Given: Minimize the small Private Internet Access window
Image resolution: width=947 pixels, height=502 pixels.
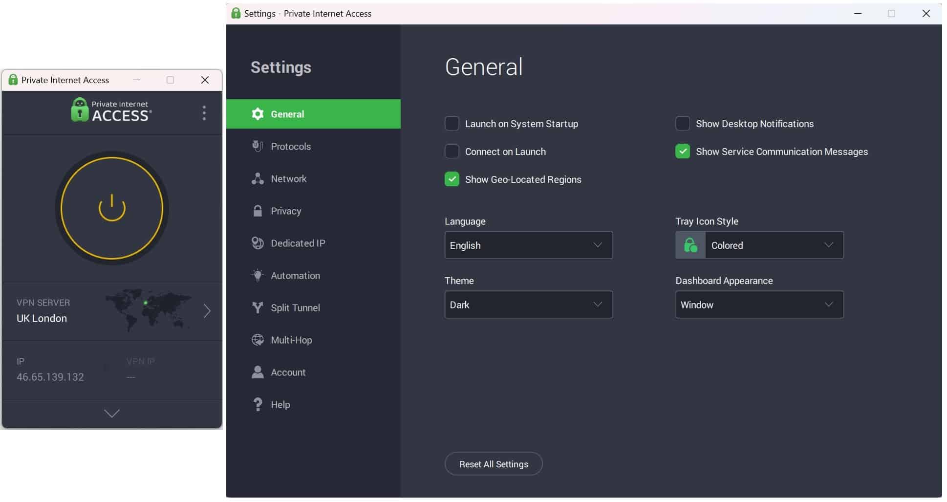Looking at the screenshot, I should (137, 80).
